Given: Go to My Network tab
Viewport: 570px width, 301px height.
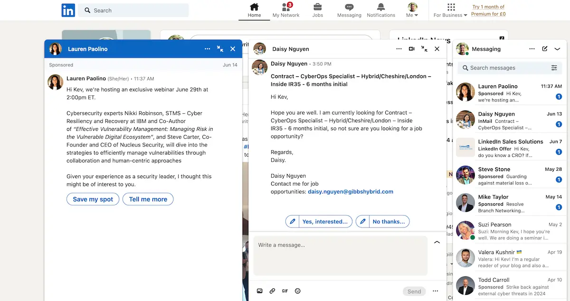Looking at the screenshot, I should (x=286, y=10).
